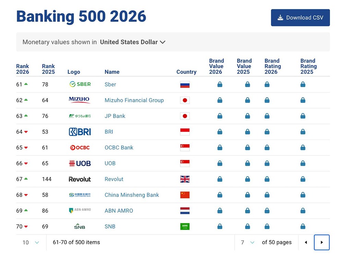This screenshot has height=255, width=343.
Task: Open the China Minsheng Bank link
Action: (x=132, y=195)
